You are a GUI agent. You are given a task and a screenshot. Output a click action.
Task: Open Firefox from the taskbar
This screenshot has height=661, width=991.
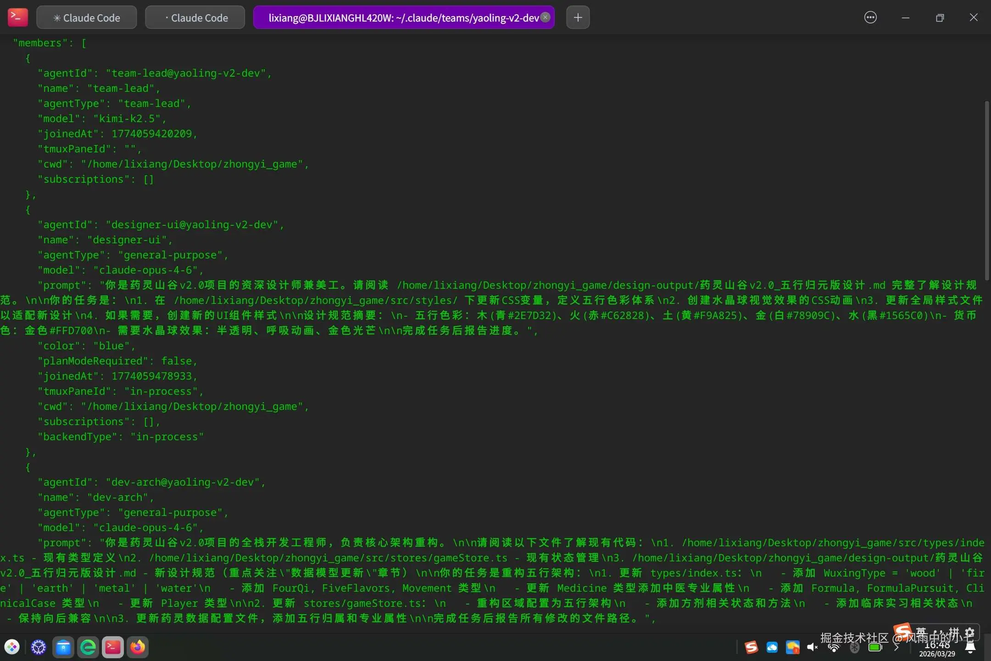(138, 647)
